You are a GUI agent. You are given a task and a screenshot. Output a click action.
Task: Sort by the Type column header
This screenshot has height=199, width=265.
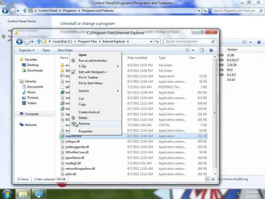pos(162,58)
